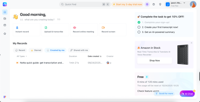Viewport: 200px width, 102px height.
Task: Sort by Date created column
Action: 95,56
